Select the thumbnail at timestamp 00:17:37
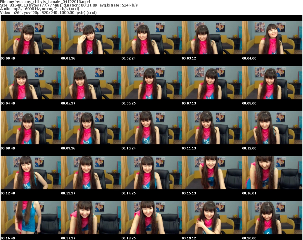Viewport: 303px width, 240px height. (x=91, y=218)
